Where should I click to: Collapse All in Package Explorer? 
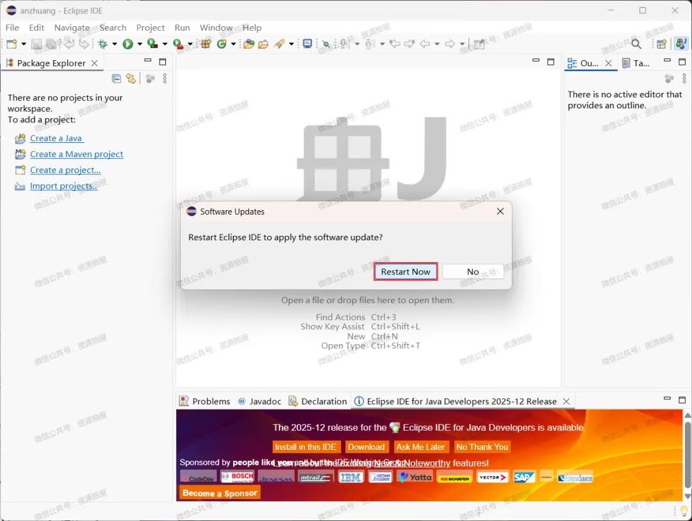pos(117,79)
